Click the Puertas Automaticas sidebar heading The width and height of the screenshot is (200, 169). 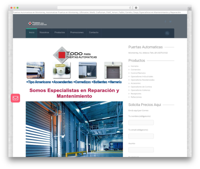(x=146, y=47)
